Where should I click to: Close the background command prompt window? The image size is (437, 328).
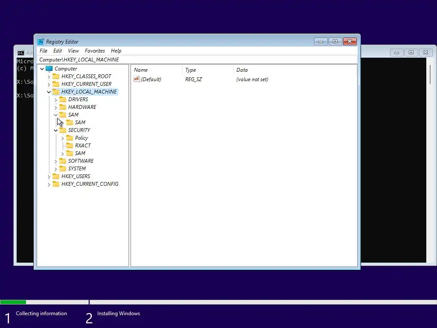click(x=425, y=53)
